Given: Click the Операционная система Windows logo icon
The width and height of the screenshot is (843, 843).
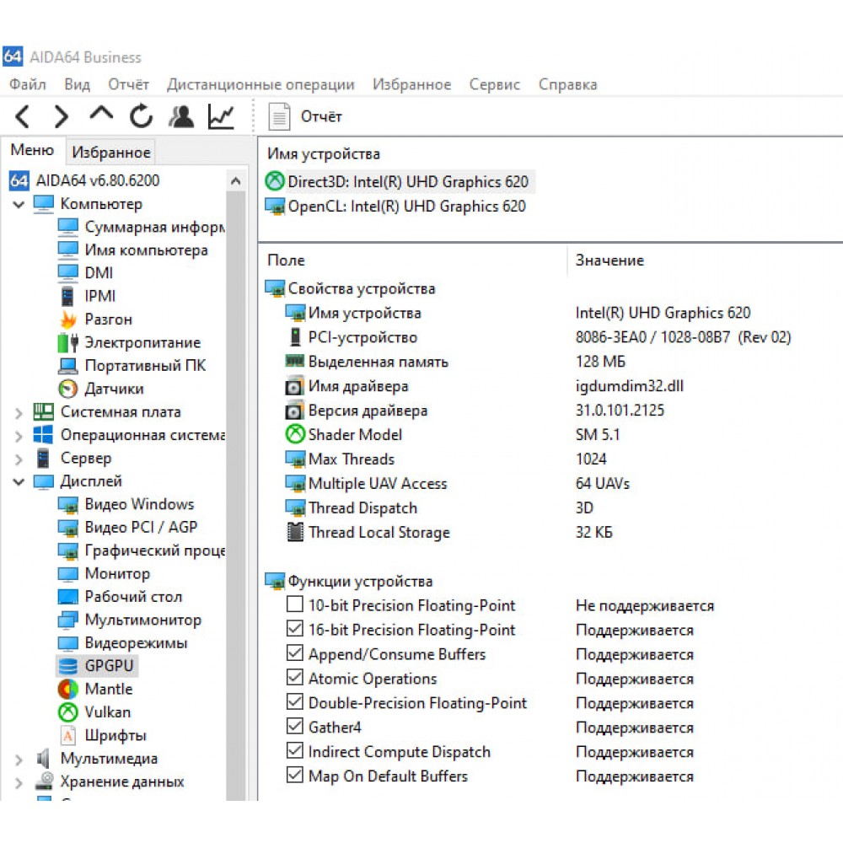Looking at the screenshot, I should coord(44,435).
